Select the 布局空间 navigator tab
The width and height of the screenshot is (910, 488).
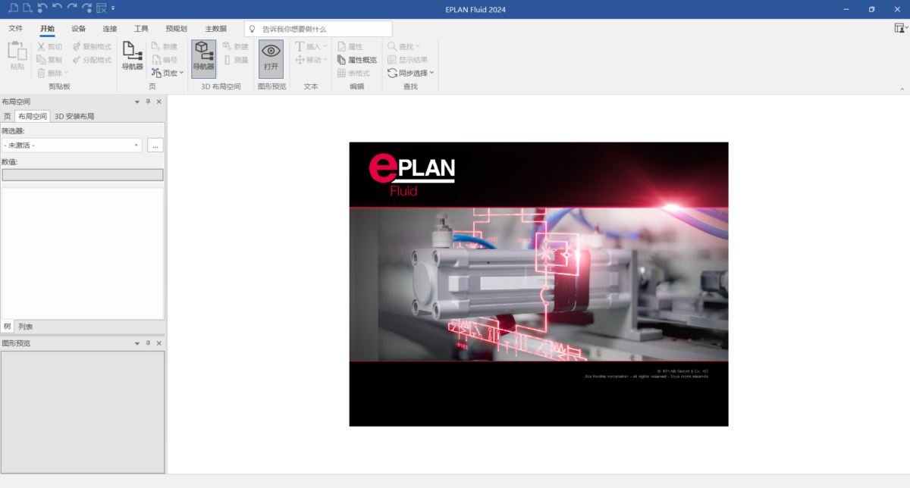tap(33, 117)
